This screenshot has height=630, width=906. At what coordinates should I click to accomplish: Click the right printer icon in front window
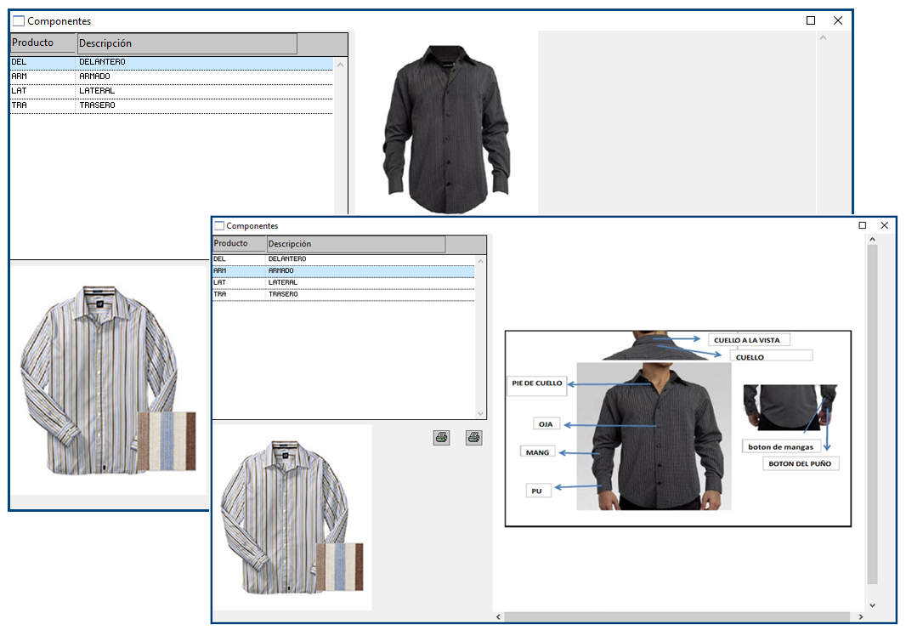[473, 438]
